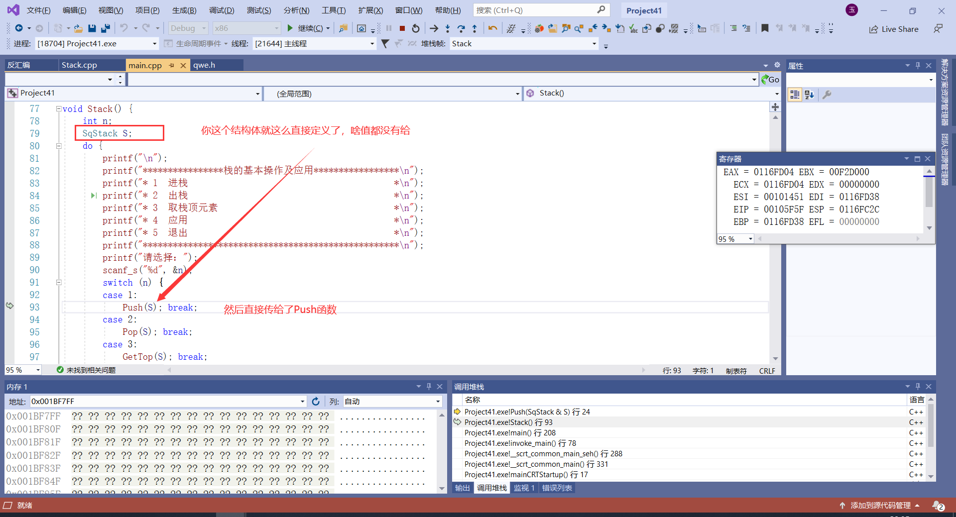Pin the Properties panel
This screenshot has width=956, height=517.
tap(918, 66)
